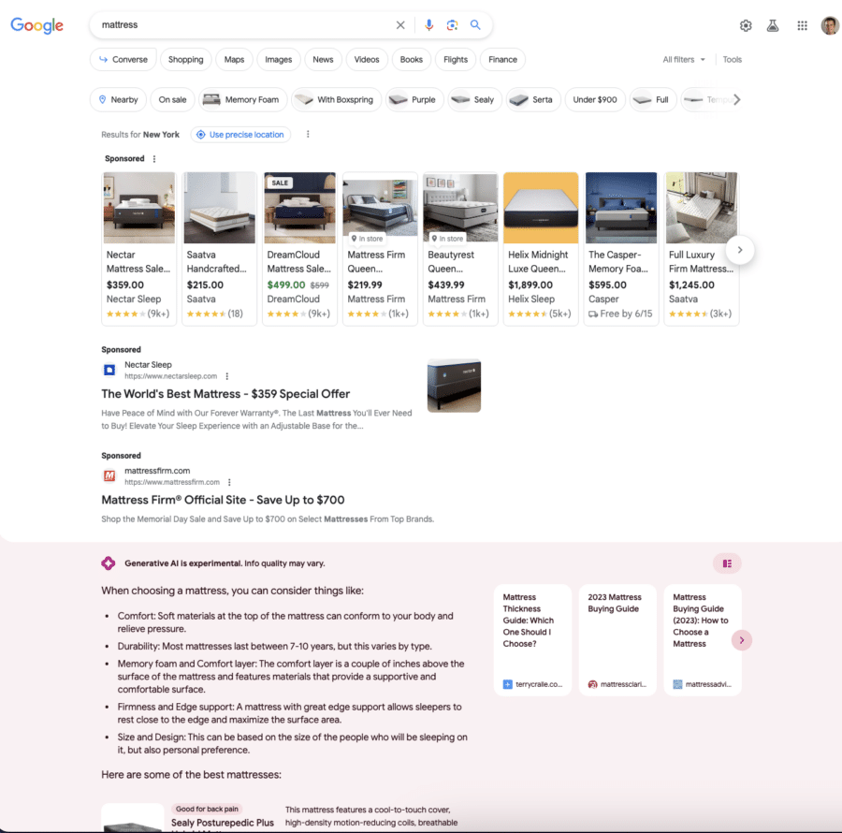The height and width of the screenshot is (833, 842).
Task: Apply the Nearby filter chip
Action: pos(118,100)
